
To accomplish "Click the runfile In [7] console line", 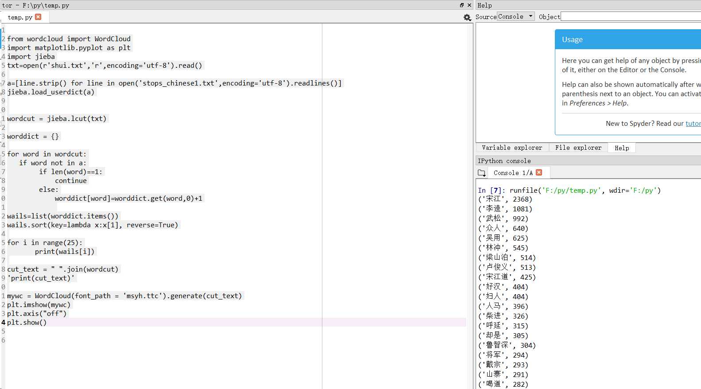I will pyautogui.click(x=569, y=191).
